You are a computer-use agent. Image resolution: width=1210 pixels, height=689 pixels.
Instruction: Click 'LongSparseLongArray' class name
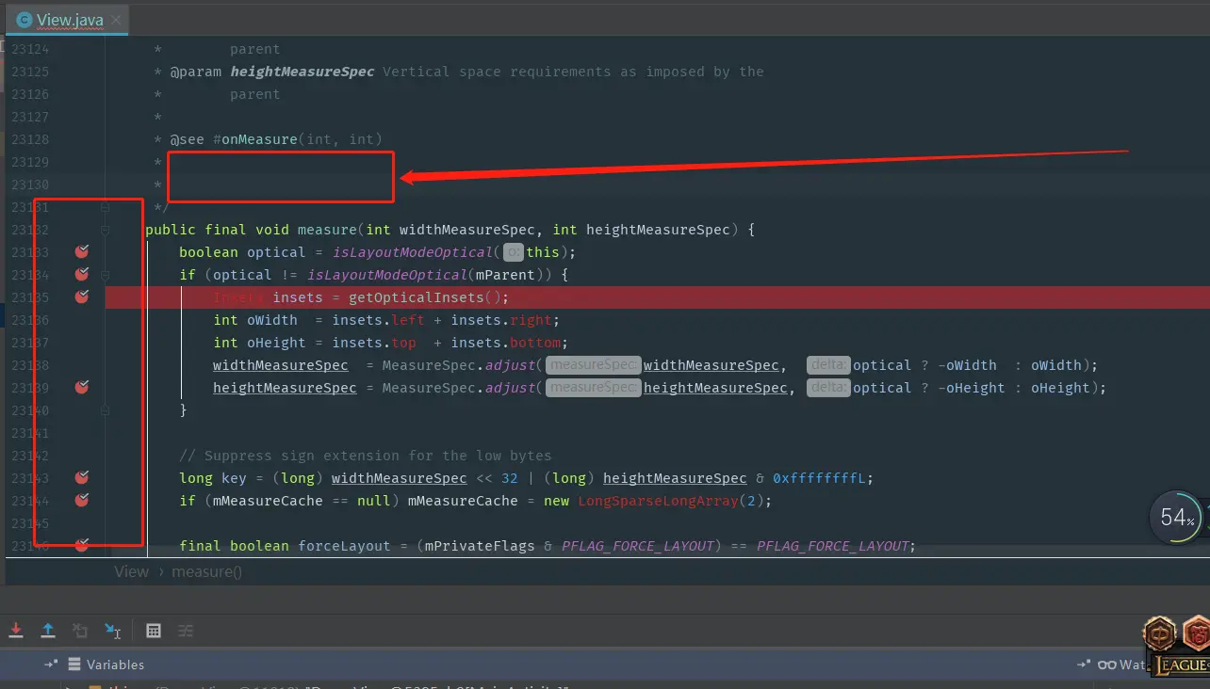(658, 501)
